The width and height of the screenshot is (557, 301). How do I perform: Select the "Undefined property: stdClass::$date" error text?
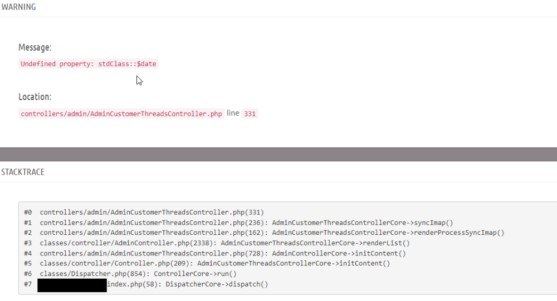tap(89, 64)
